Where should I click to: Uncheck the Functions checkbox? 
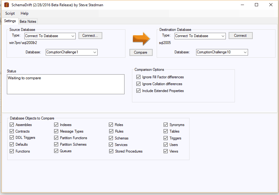point(12,151)
